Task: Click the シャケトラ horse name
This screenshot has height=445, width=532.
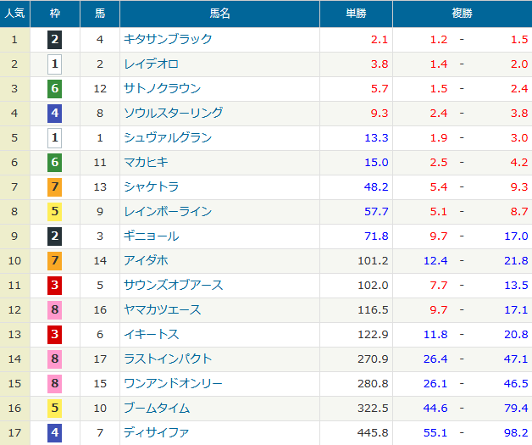Action: pyautogui.click(x=151, y=186)
